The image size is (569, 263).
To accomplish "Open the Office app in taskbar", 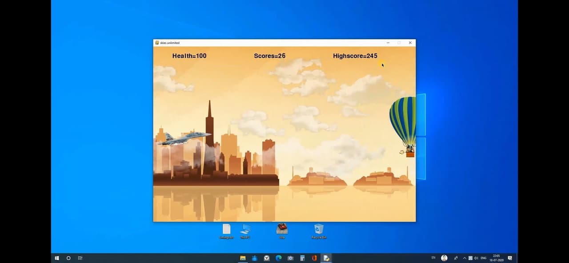I will 314,258.
